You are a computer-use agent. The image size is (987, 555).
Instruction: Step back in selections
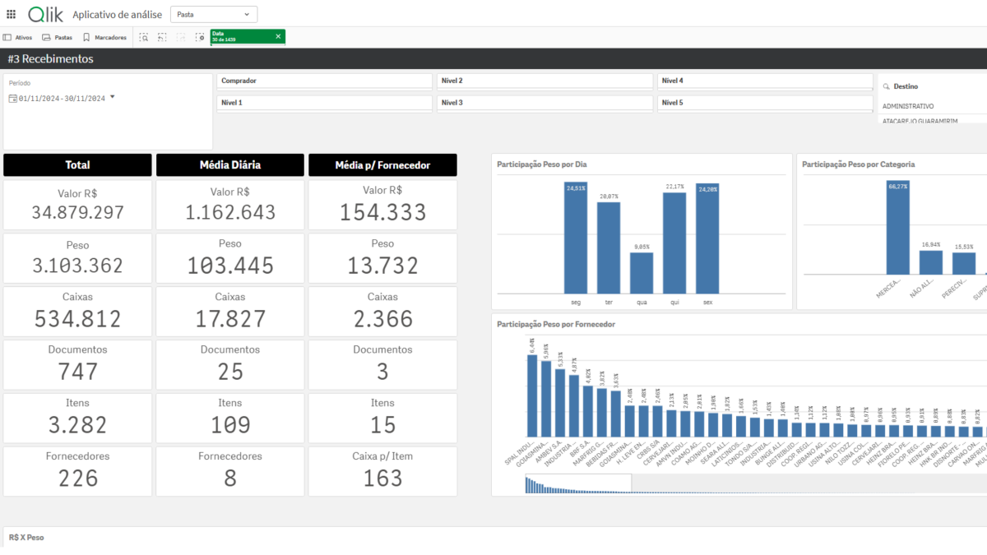tap(162, 37)
